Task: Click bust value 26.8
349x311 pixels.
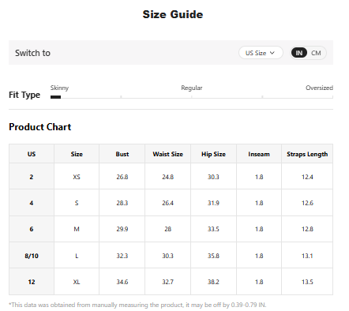Action: click(122, 177)
